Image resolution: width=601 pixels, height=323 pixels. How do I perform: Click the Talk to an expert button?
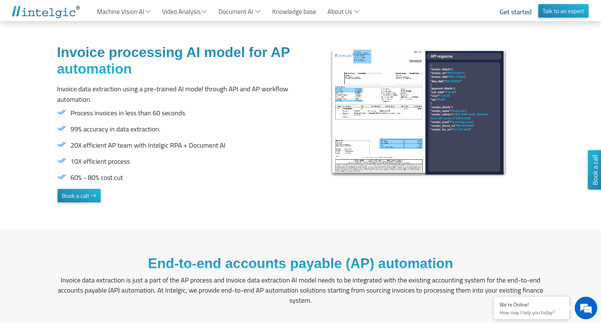pos(563,11)
